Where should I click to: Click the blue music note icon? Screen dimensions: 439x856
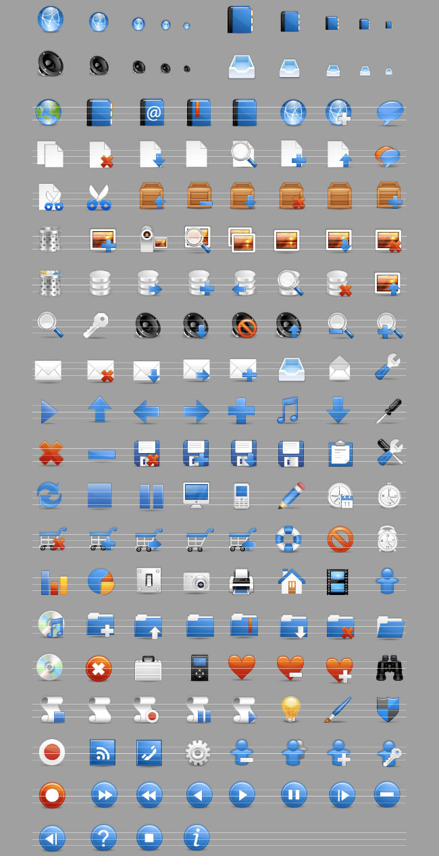(288, 410)
